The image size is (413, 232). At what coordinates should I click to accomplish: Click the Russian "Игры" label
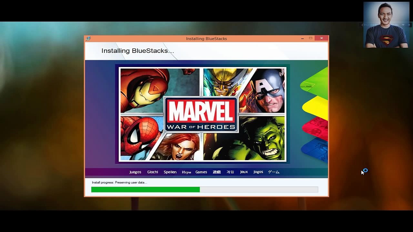186,172
